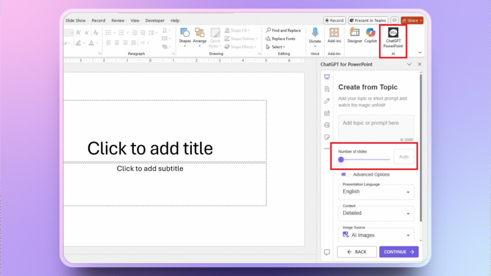This screenshot has width=491, height=276.
Task: Expand the Content detail dropdown
Action: 376,213
